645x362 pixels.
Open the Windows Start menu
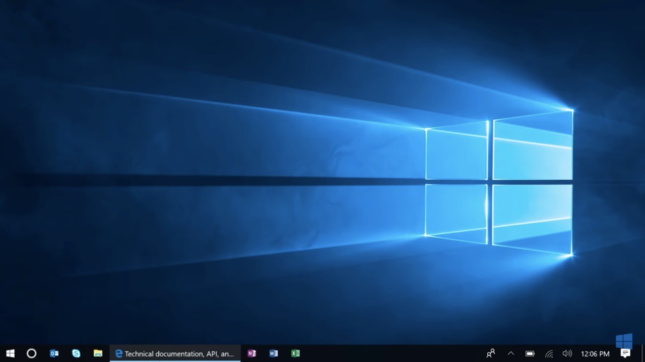[x=10, y=353]
